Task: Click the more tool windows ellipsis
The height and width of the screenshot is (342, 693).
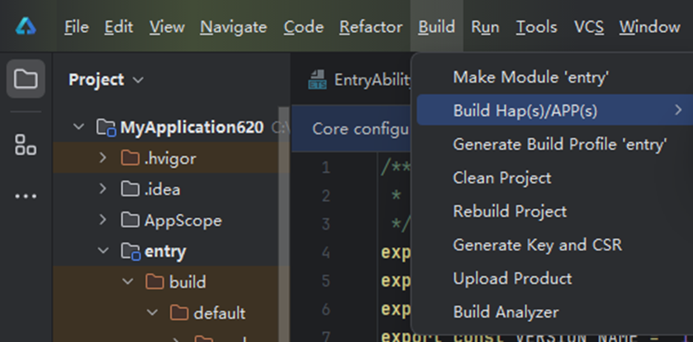Action: [x=26, y=197]
